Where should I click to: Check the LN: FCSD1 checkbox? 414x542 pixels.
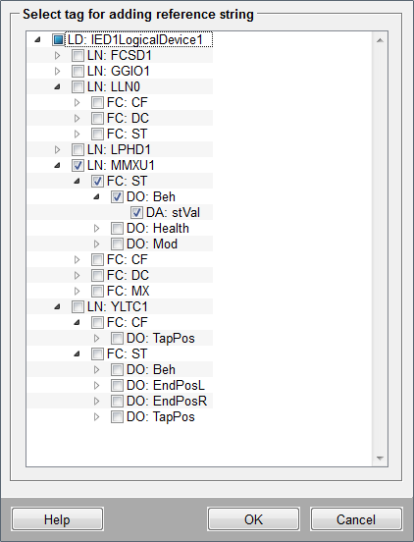(78, 55)
